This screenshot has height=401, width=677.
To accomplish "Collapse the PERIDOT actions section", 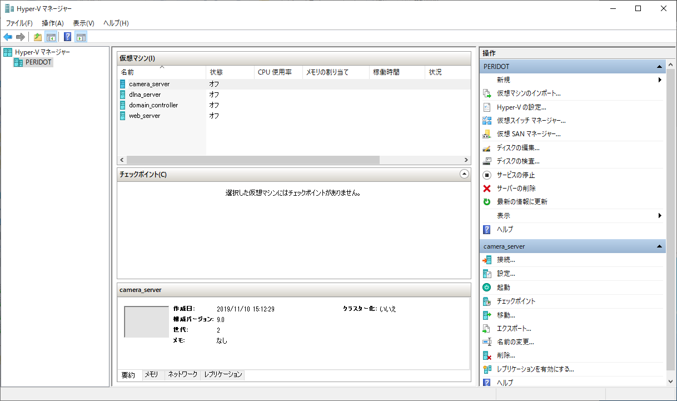I will [659, 67].
